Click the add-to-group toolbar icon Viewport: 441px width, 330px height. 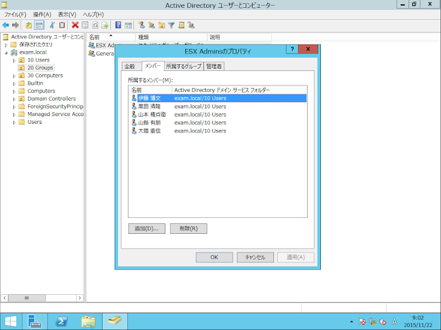(191, 25)
